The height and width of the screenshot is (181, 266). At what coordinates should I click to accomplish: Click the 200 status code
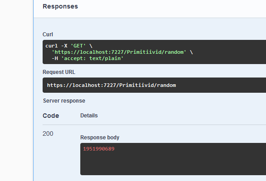coord(48,134)
